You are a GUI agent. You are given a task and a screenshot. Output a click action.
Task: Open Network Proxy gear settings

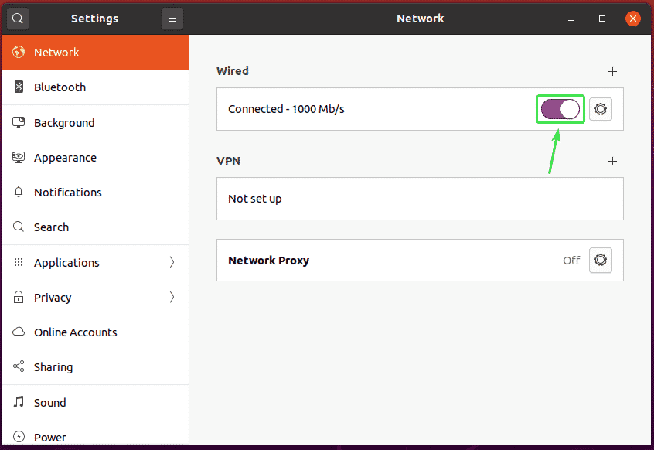(601, 261)
